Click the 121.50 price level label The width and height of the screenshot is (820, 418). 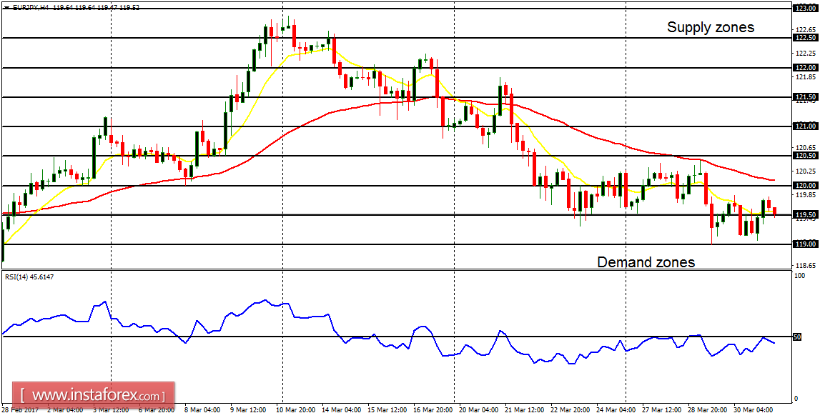tap(805, 97)
